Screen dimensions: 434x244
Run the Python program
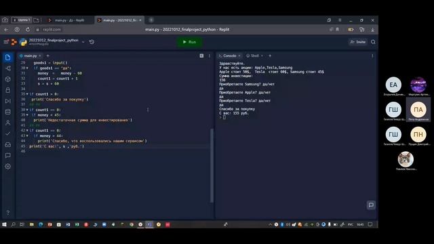pyautogui.click(x=190, y=42)
